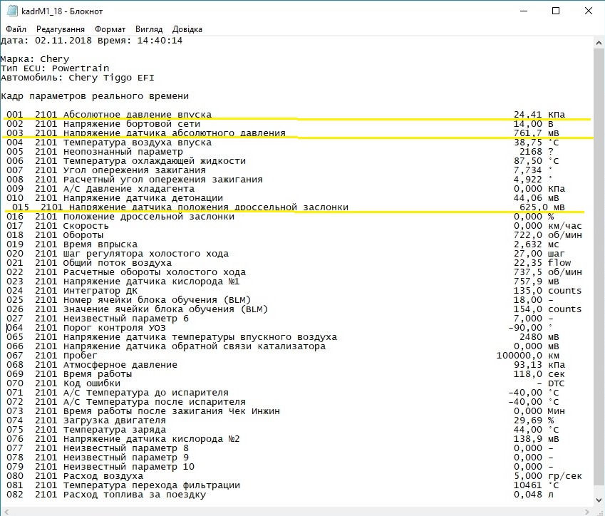Click the 'Пробег' row
Screen dimensions: 605x516
pos(283,356)
